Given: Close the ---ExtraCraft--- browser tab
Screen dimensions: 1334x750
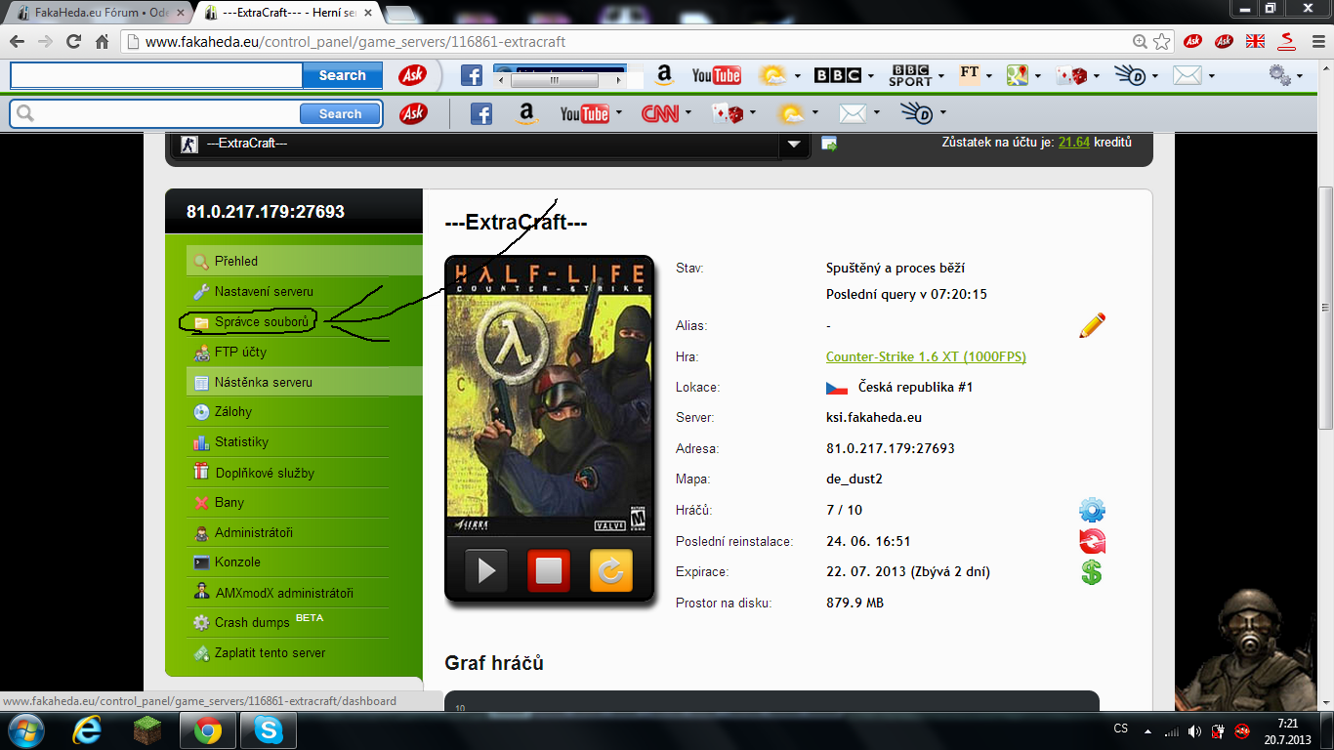Looking at the screenshot, I should (368, 14).
